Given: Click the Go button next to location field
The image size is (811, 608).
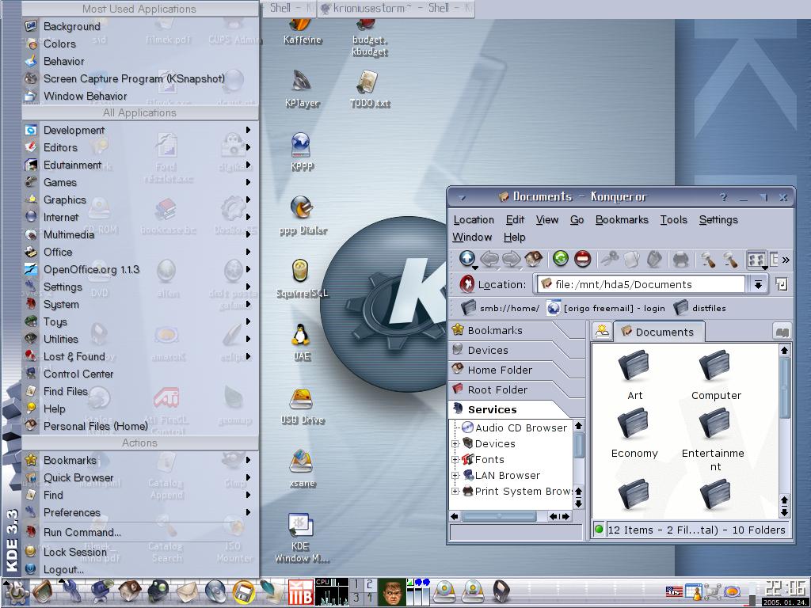Looking at the screenshot, I should point(782,284).
